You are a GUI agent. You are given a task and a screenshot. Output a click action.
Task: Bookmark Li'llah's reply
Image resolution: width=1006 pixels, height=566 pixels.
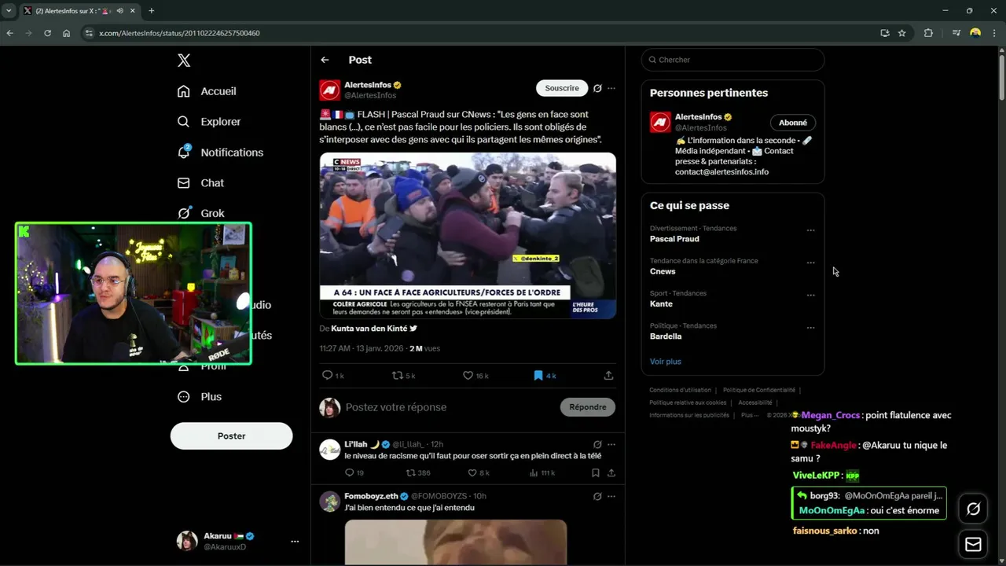click(x=595, y=472)
